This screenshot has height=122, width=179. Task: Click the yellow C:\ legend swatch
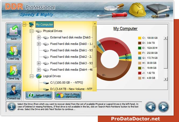(140, 38)
